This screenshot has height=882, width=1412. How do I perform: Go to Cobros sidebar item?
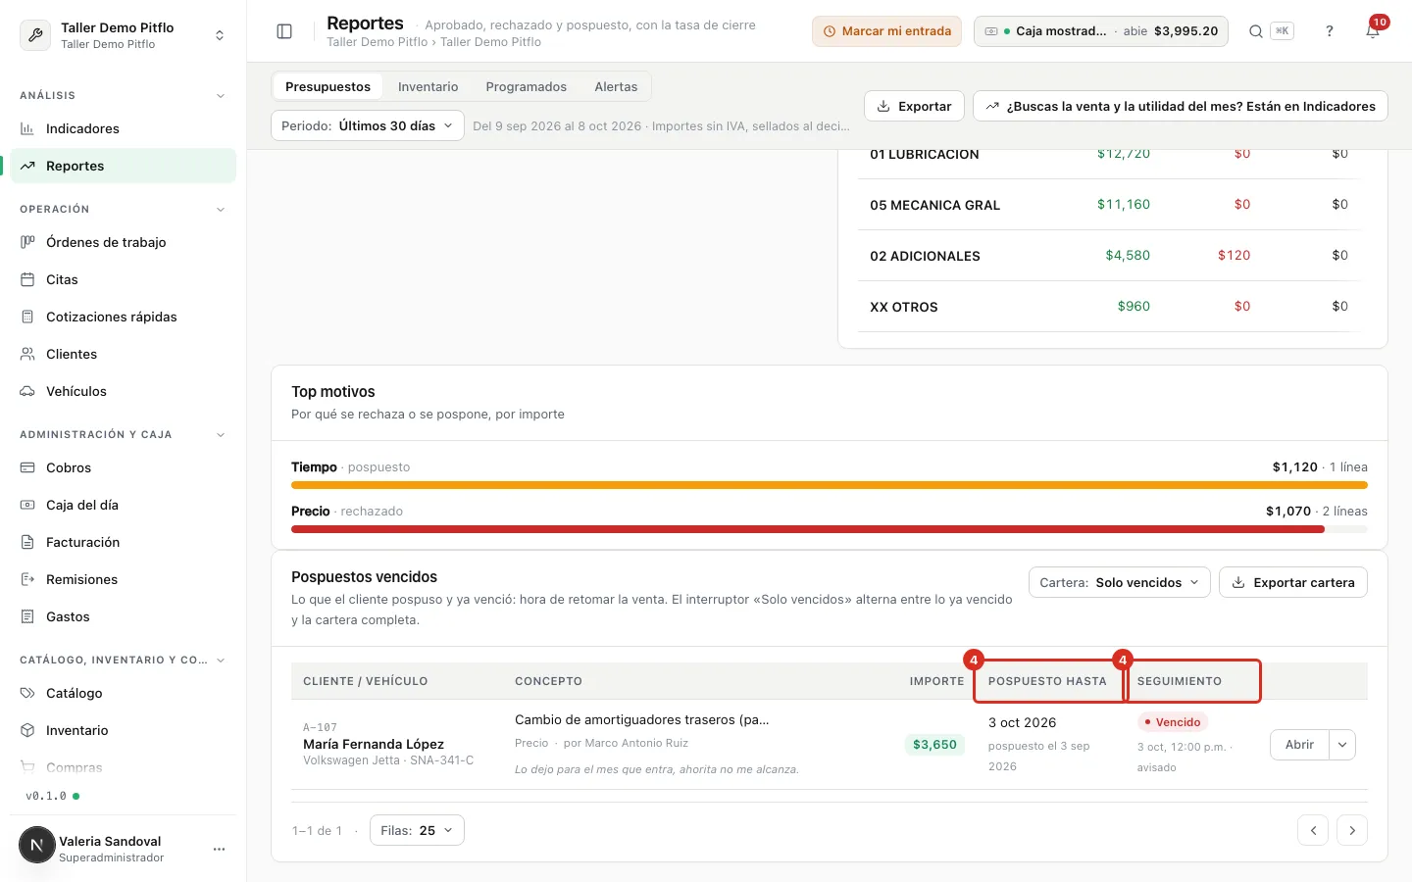click(124, 467)
